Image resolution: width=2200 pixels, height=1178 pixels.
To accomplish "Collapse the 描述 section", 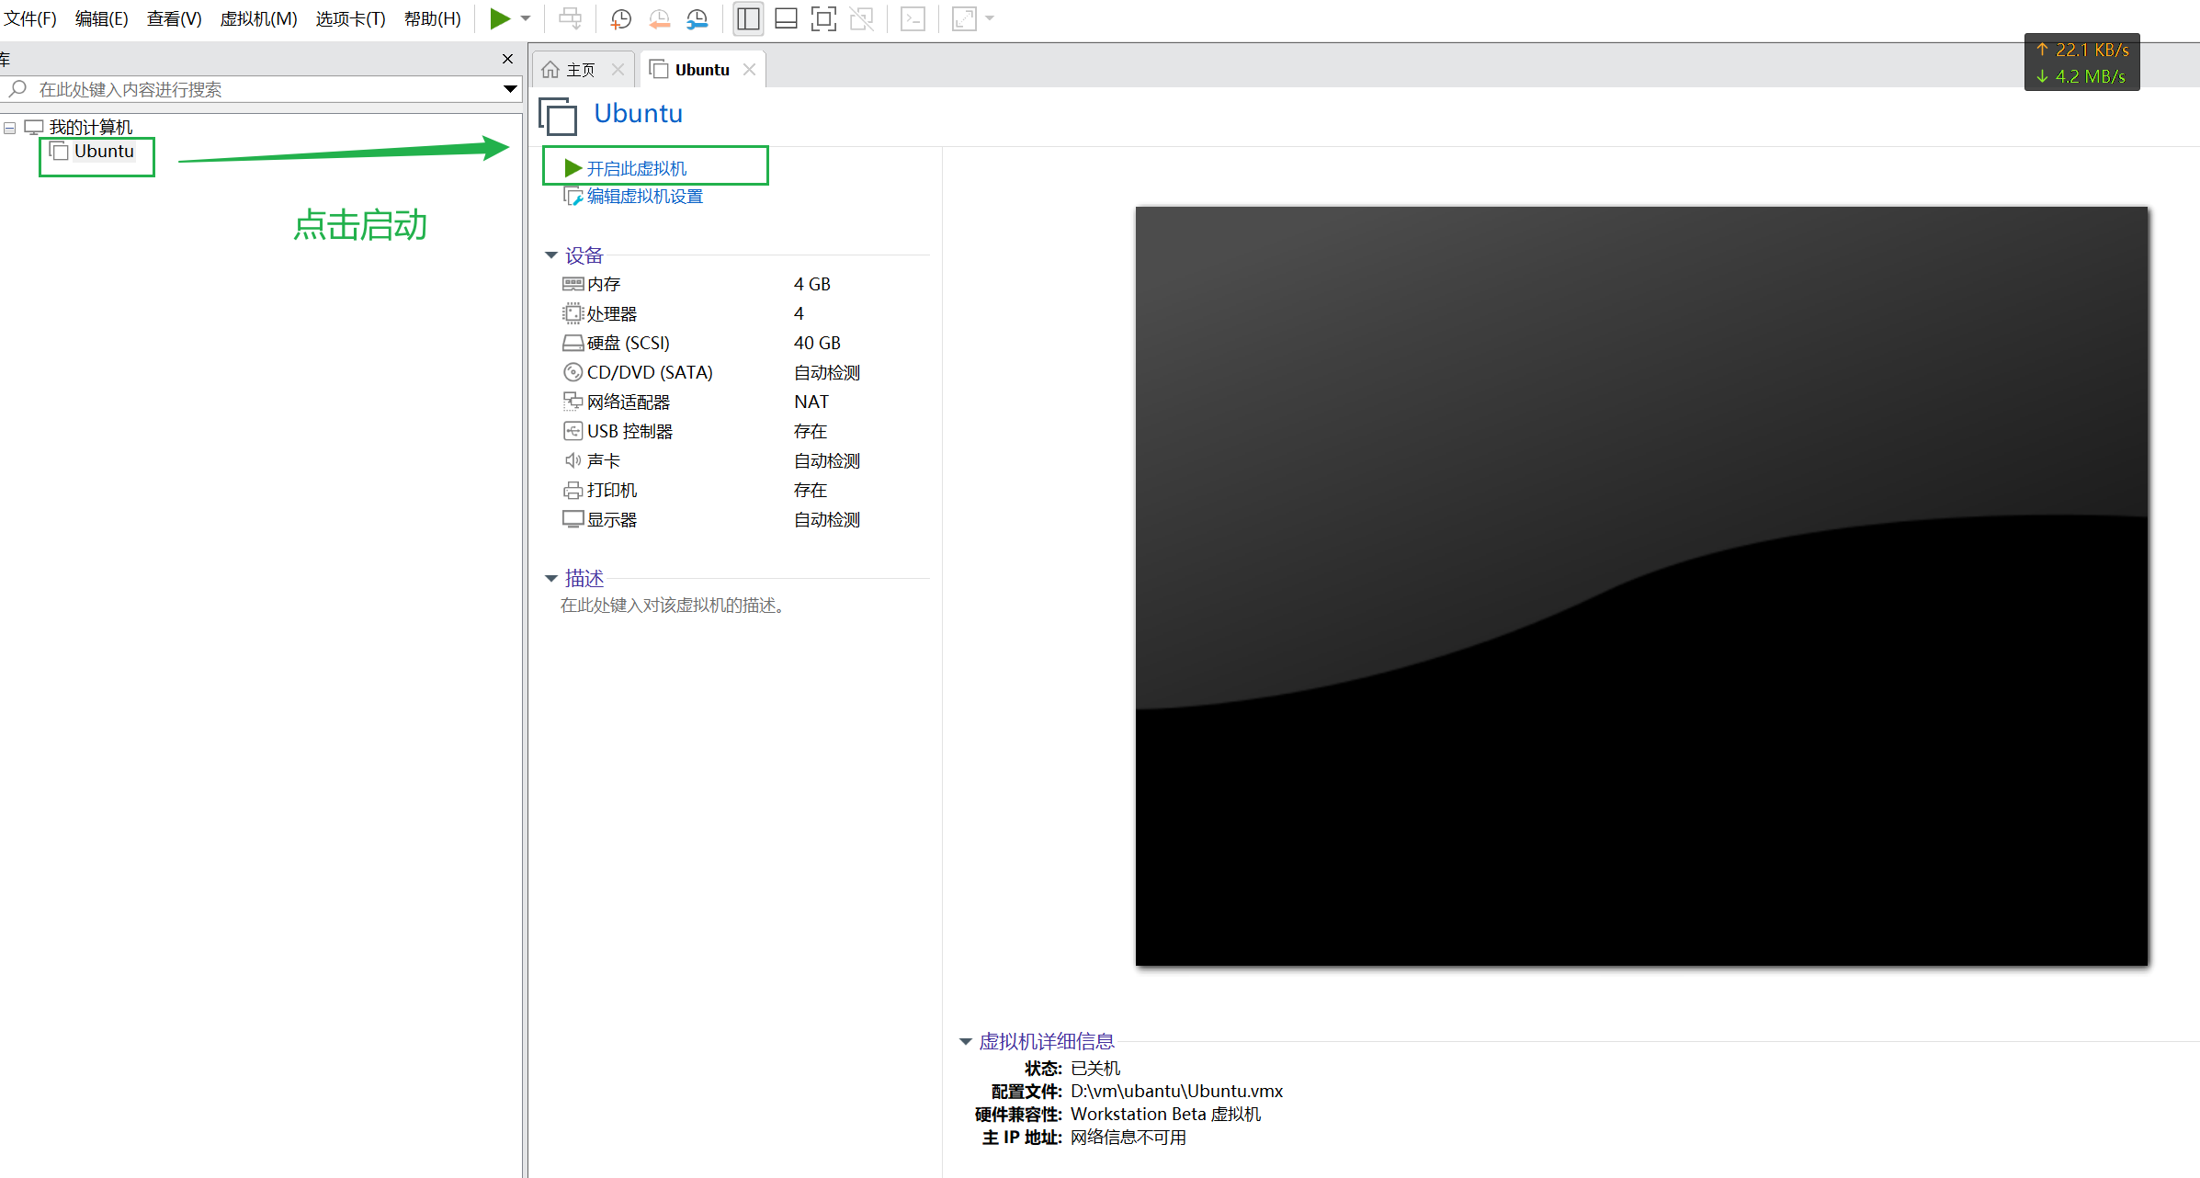I will [x=551, y=579].
